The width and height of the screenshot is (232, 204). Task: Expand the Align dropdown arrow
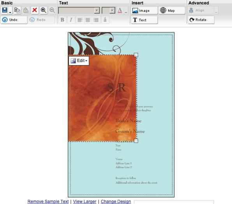click(x=216, y=12)
